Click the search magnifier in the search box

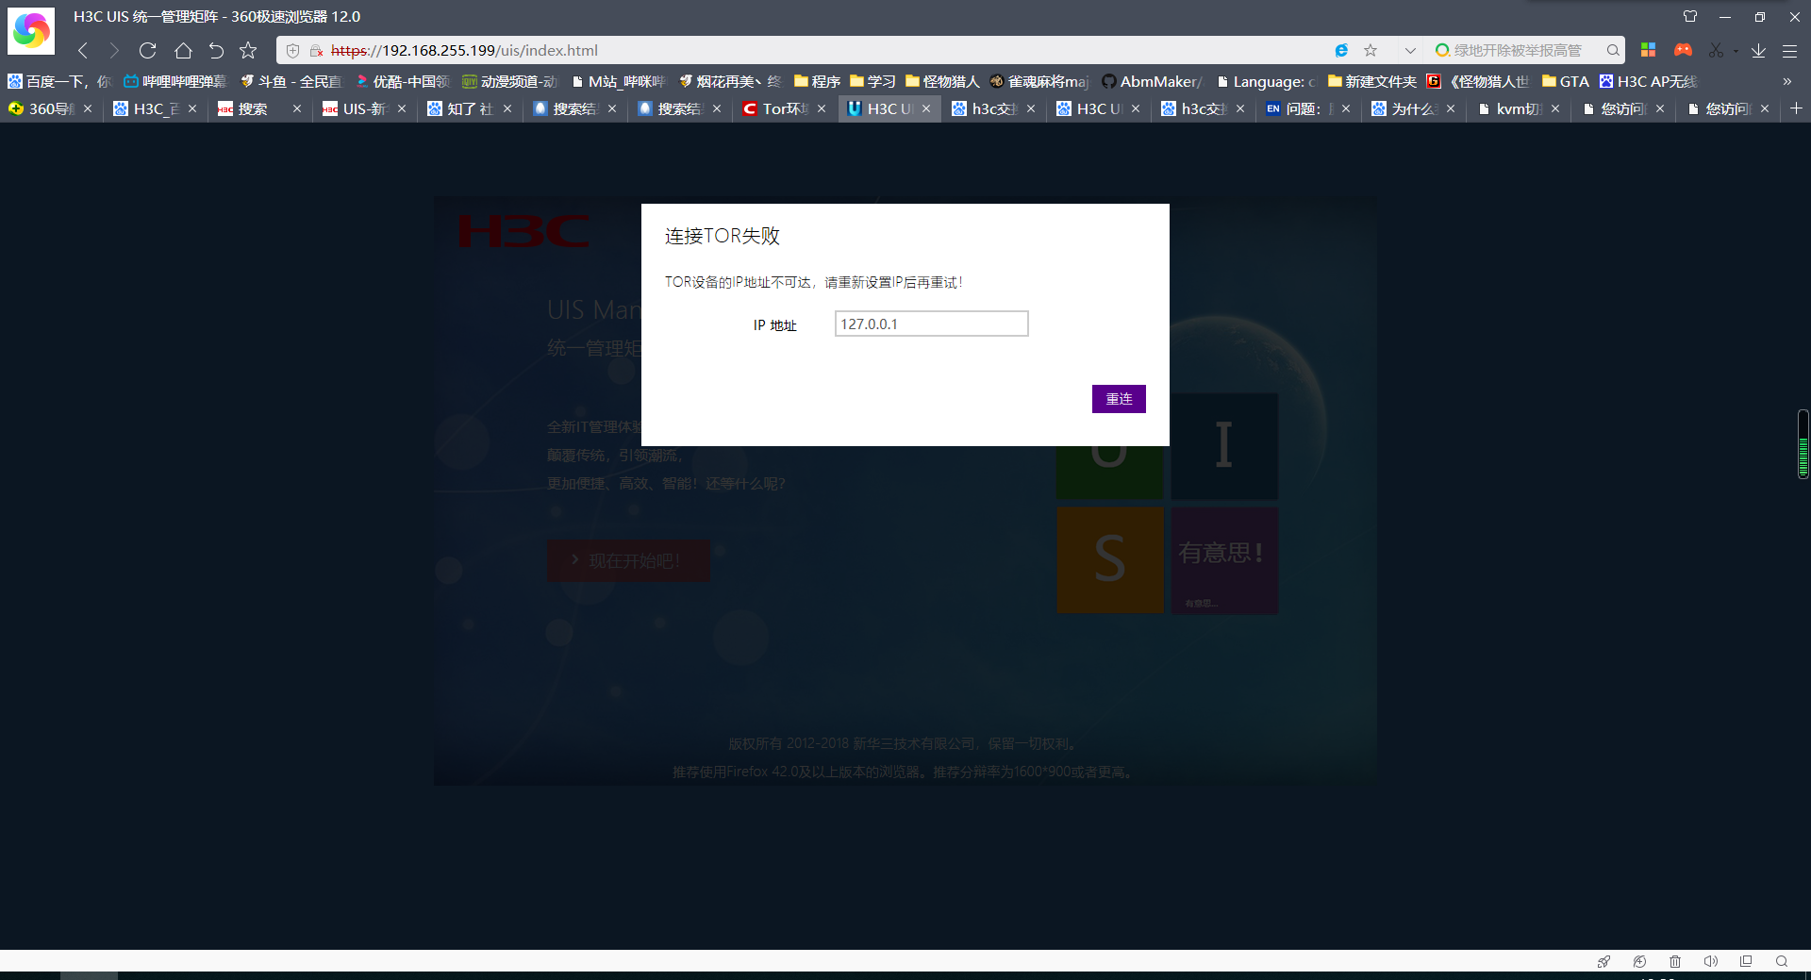point(1613,51)
